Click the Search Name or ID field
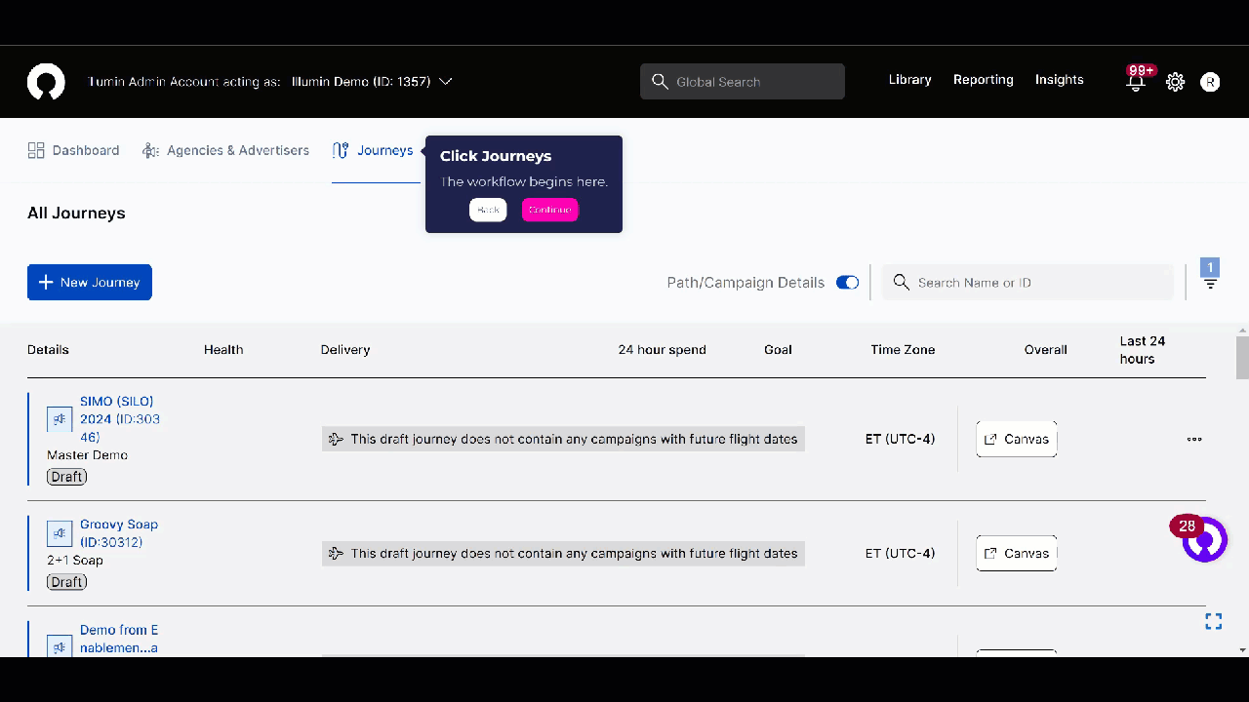This screenshot has width=1249, height=702. point(1028,283)
